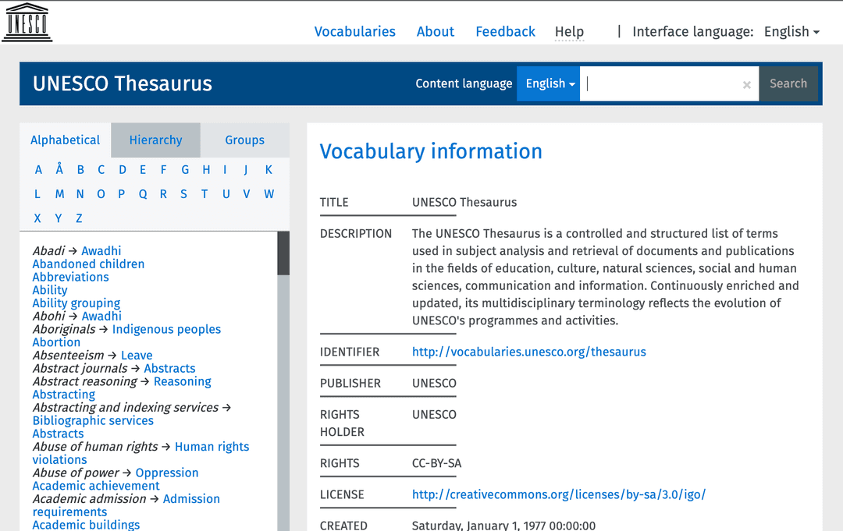Show terms starting with letter T
The image size is (843, 531).
click(205, 194)
